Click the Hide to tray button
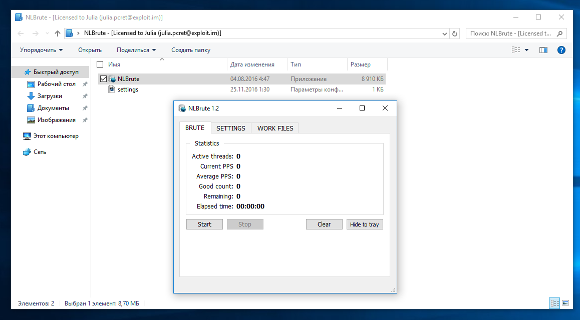 [364, 224]
